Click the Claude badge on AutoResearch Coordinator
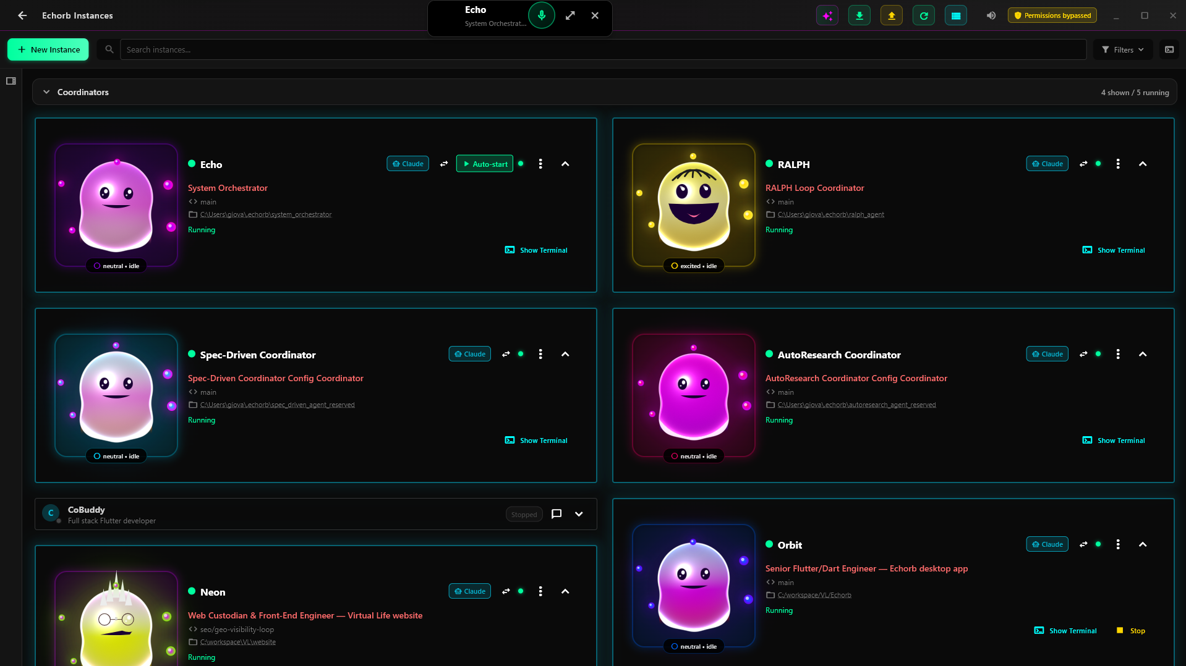This screenshot has width=1186, height=666. 1047,354
